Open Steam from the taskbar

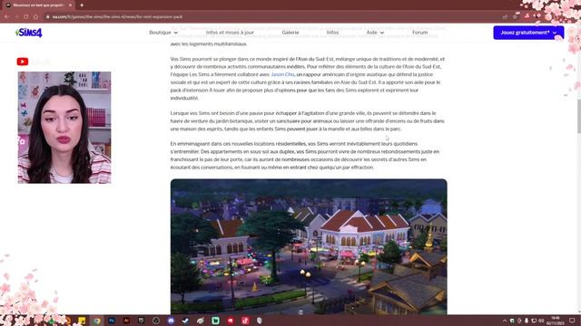point(185,321)
